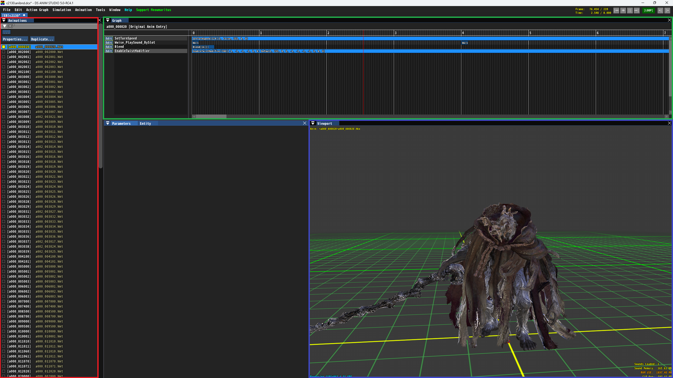Image resolution: width=673 pixels, height=378 pixels.
Task: Toggle checkbox for a000_002000
Action: click(x=4, y=52)
